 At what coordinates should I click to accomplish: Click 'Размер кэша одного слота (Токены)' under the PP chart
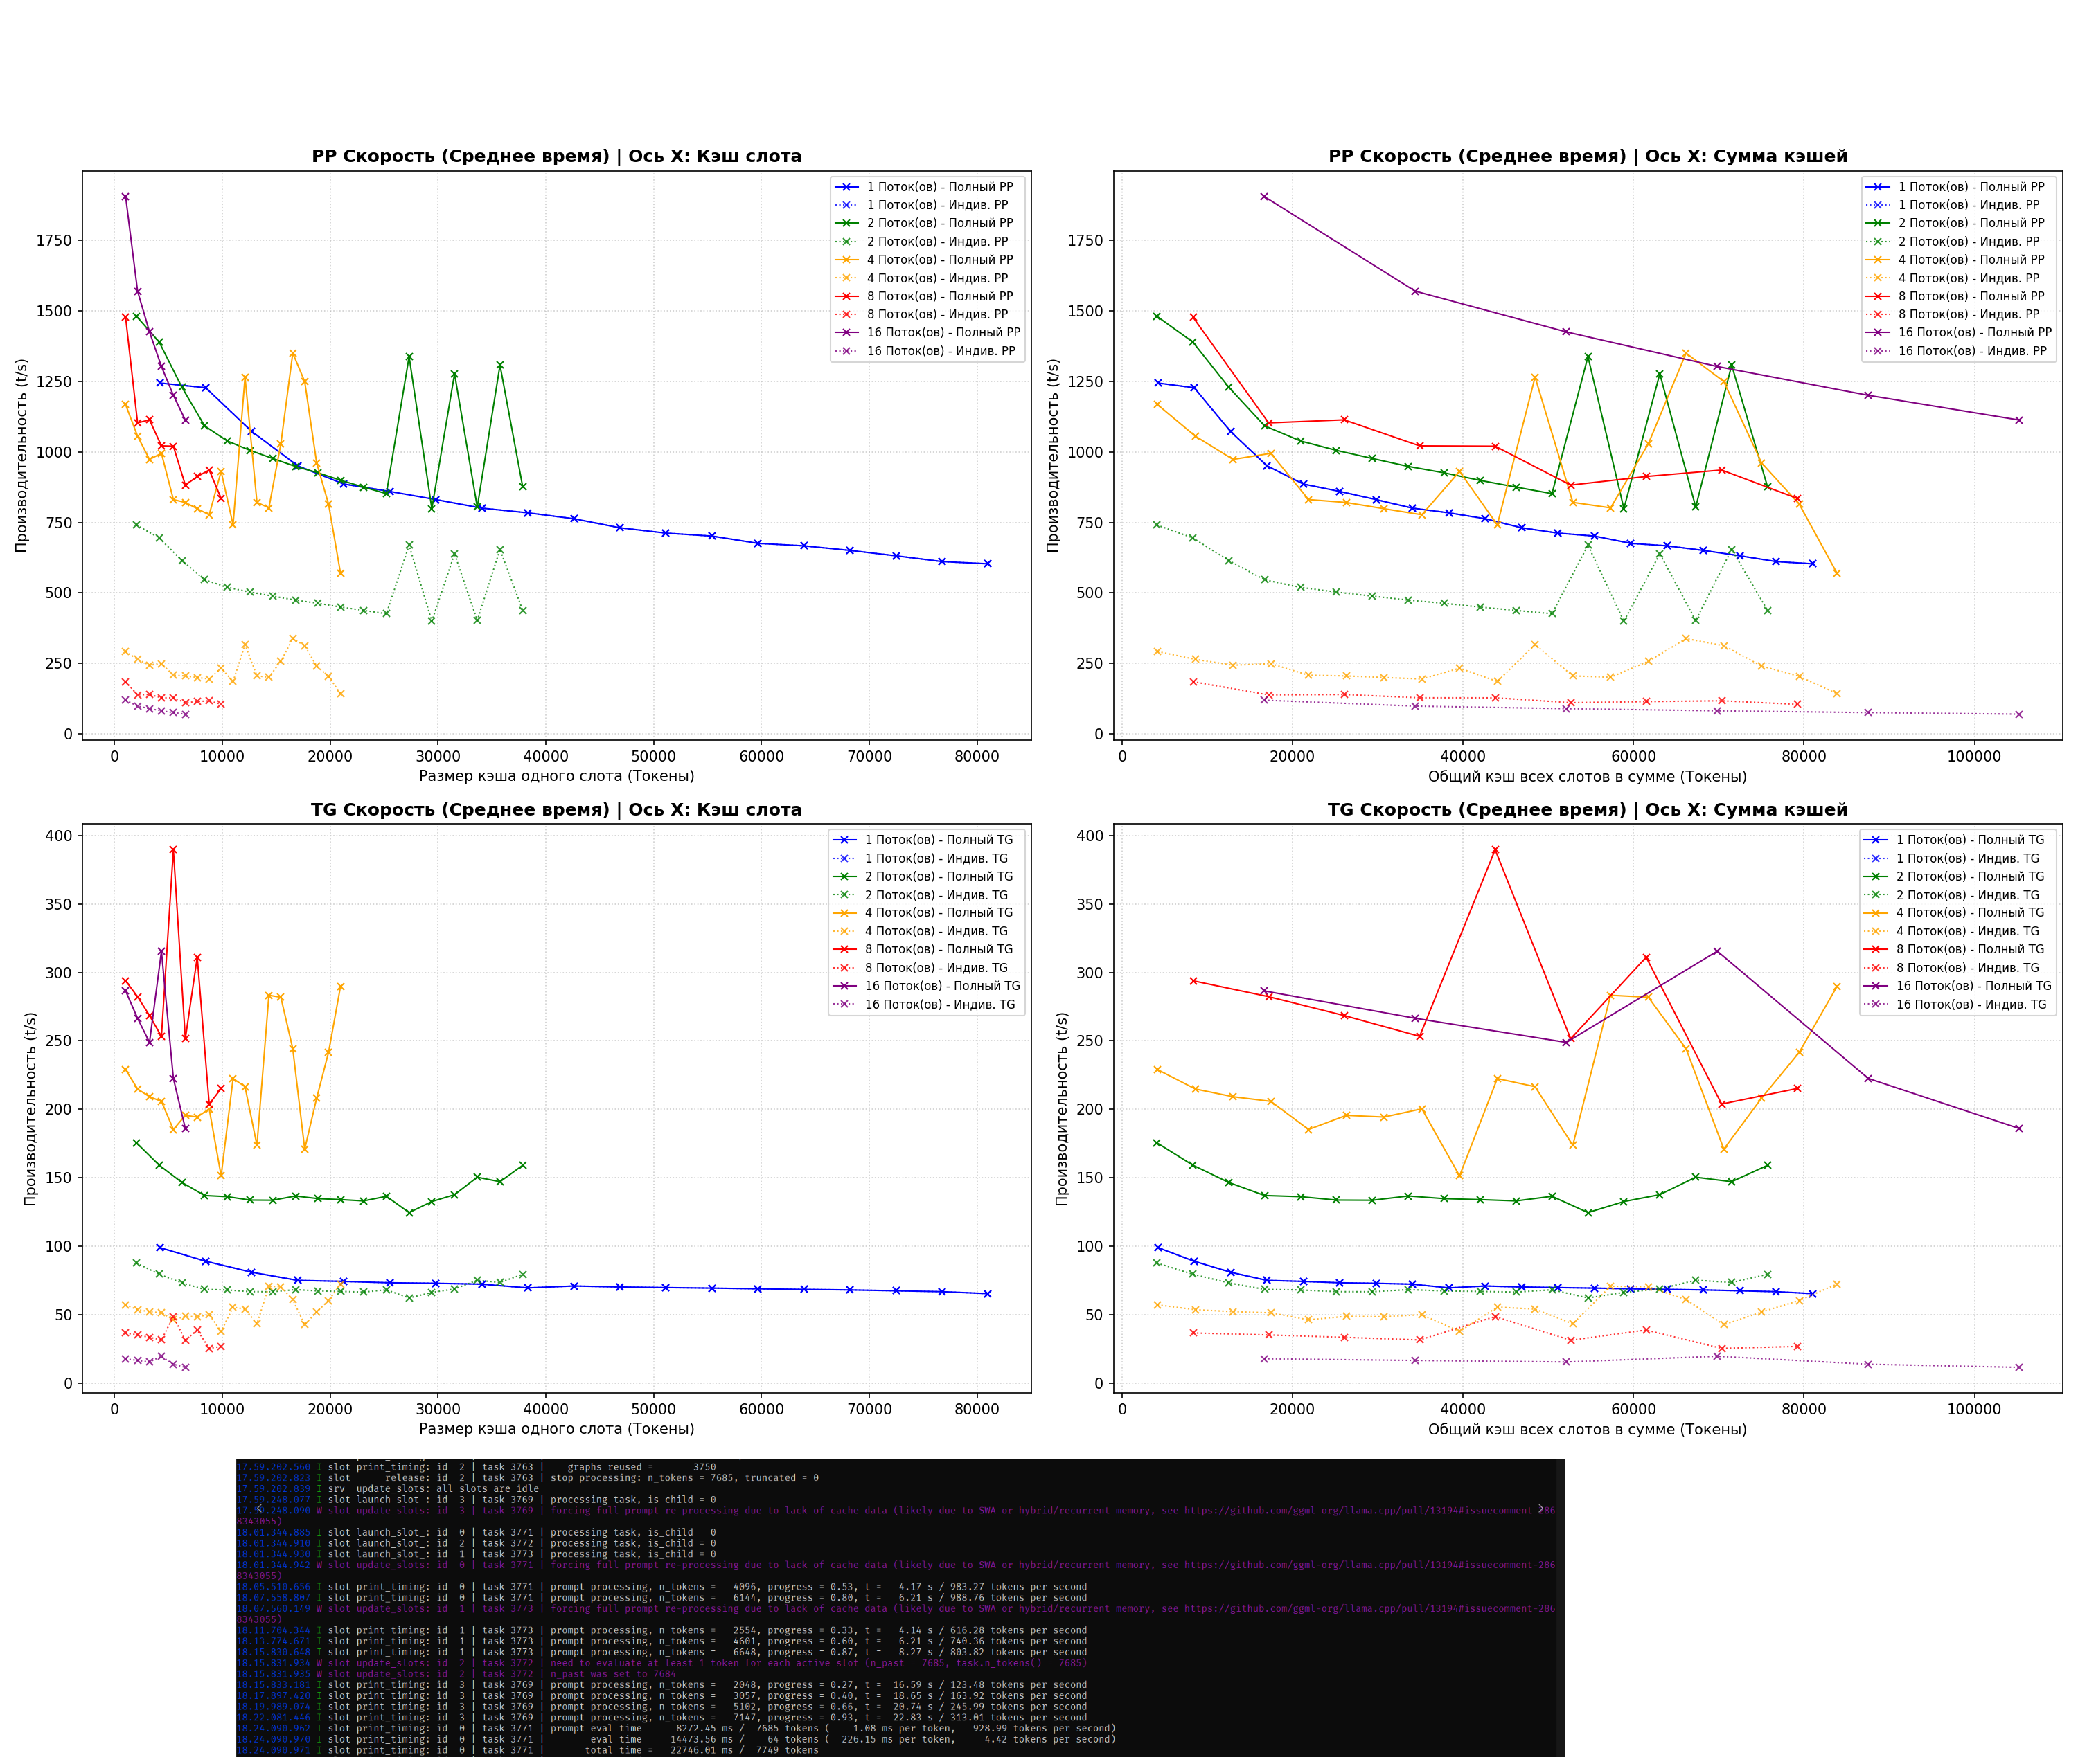tap(556, 776)
